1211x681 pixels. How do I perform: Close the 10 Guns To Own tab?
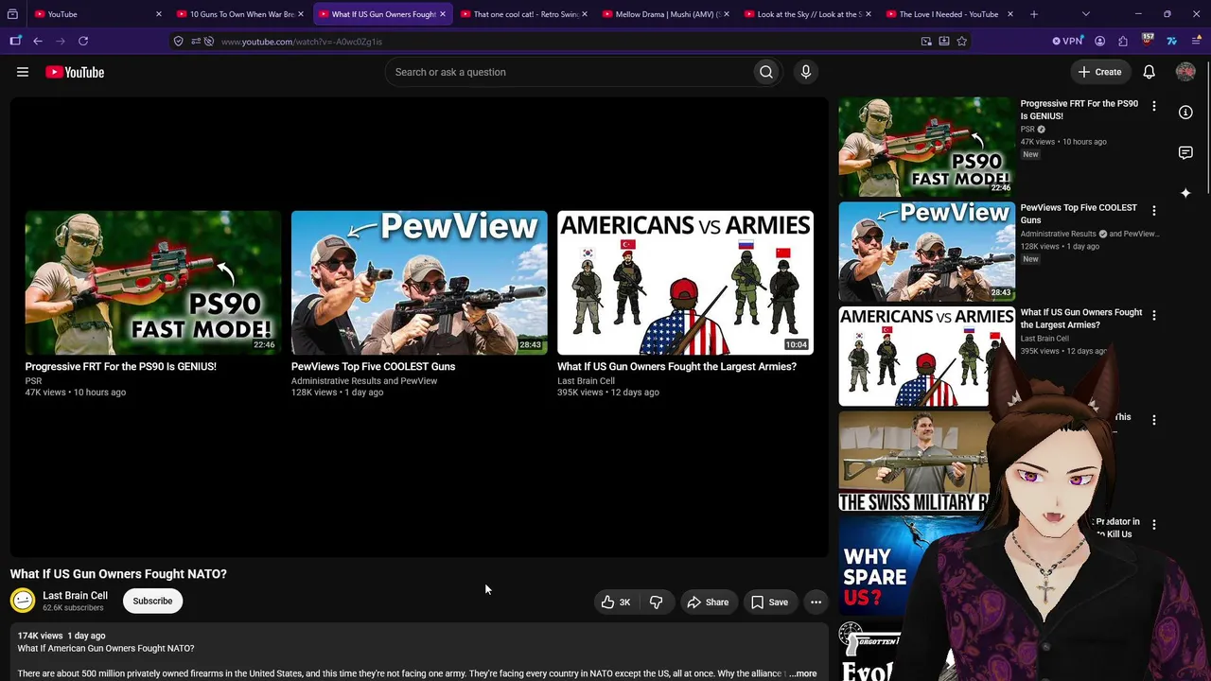(301, 14)
